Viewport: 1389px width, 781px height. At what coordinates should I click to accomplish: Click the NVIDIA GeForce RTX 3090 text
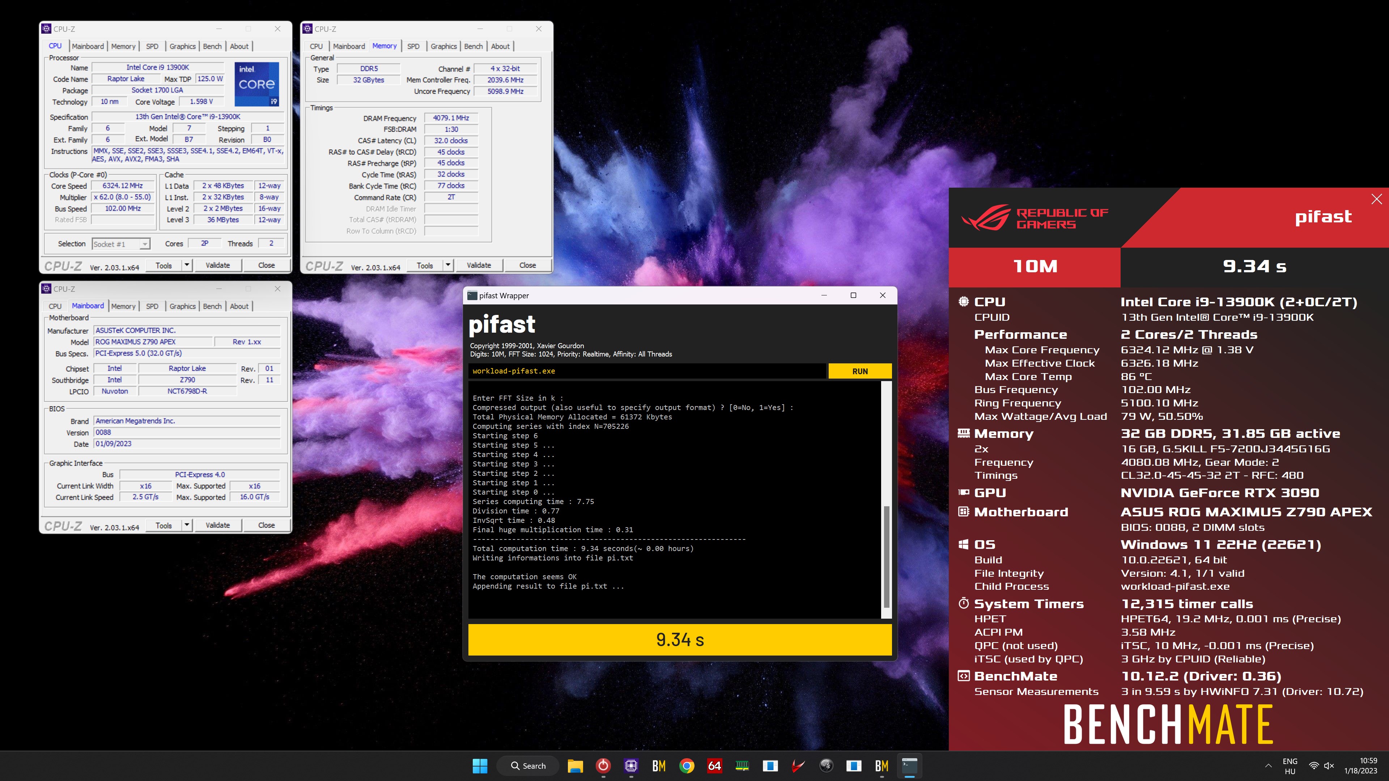click(1220, 492)
